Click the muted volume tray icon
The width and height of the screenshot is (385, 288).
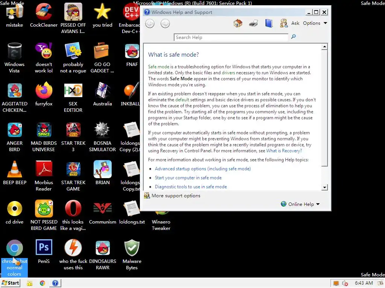(345, 283)
